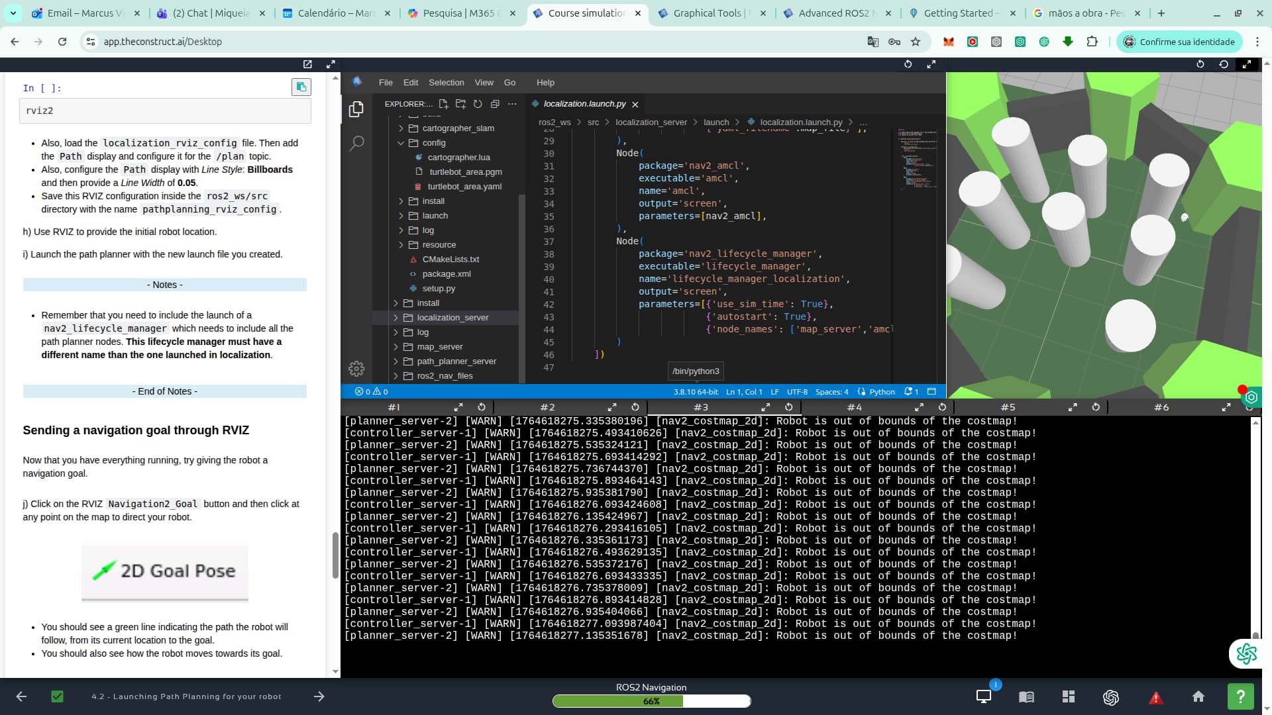Expand the map_server folder
The height and width of the screenshot is (715, 1272).
(x=439, y=347)
